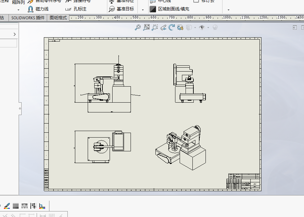Viewport: 304px width, 217px height.
Task: Click the grid-style icon in bottom toolbar
Action: tap(52, 215)
